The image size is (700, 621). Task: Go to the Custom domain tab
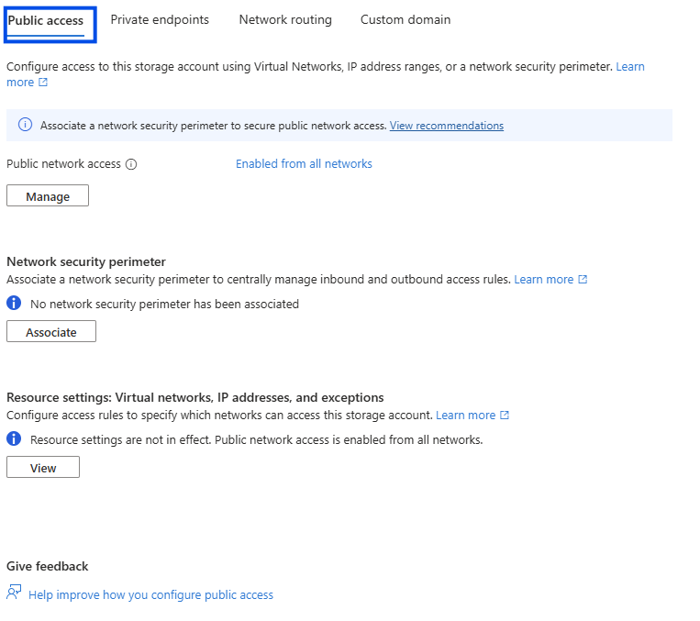click(406, 19)
